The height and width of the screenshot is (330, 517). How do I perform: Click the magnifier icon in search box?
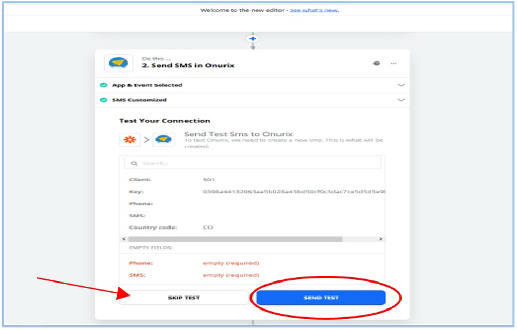[x=134, y=163]
